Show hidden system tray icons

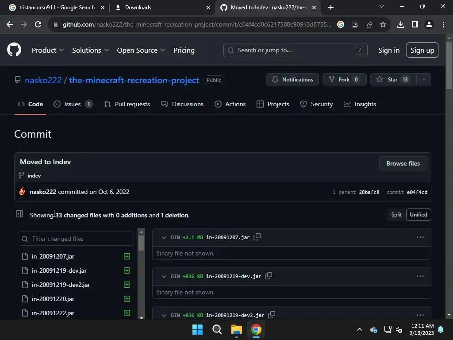(x=359, y=329)
